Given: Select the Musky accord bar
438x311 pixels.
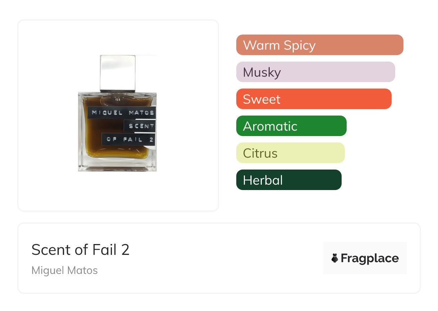Looking at the screenshot, I should pyautogui.click(x=316, y=72).
